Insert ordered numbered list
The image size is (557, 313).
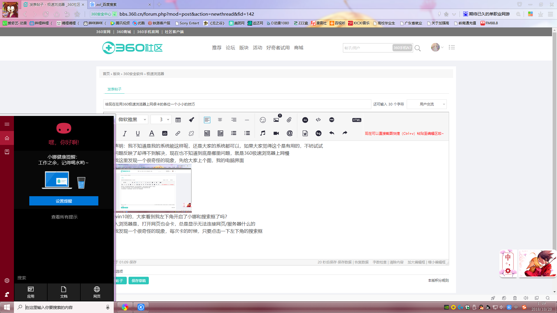coord(234,133)
